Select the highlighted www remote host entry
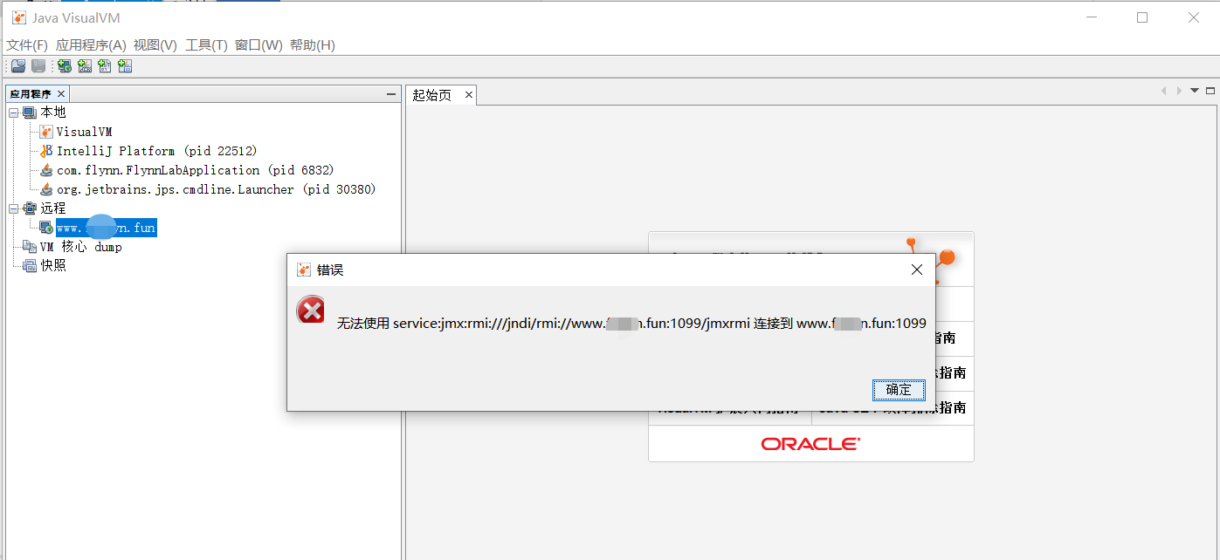The width and height of the screenshot is (1220, 560). pyautogui.click(x=107, y=228)
